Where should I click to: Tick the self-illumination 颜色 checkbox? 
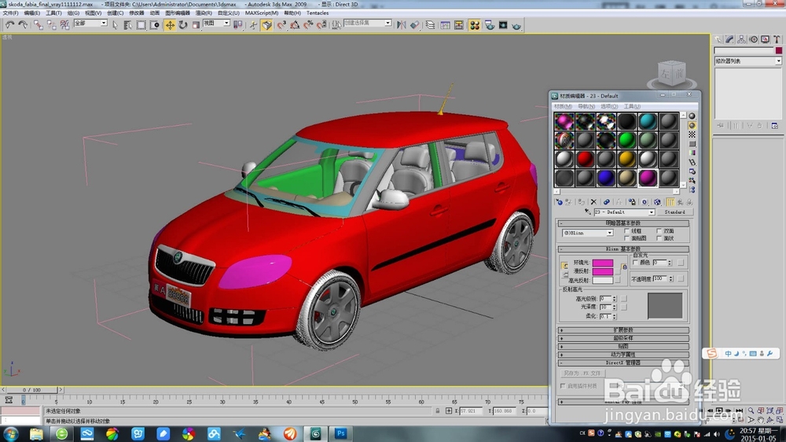point(636,263)
